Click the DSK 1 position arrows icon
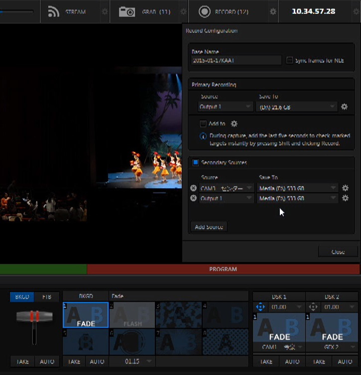 [x=260, y=307]
